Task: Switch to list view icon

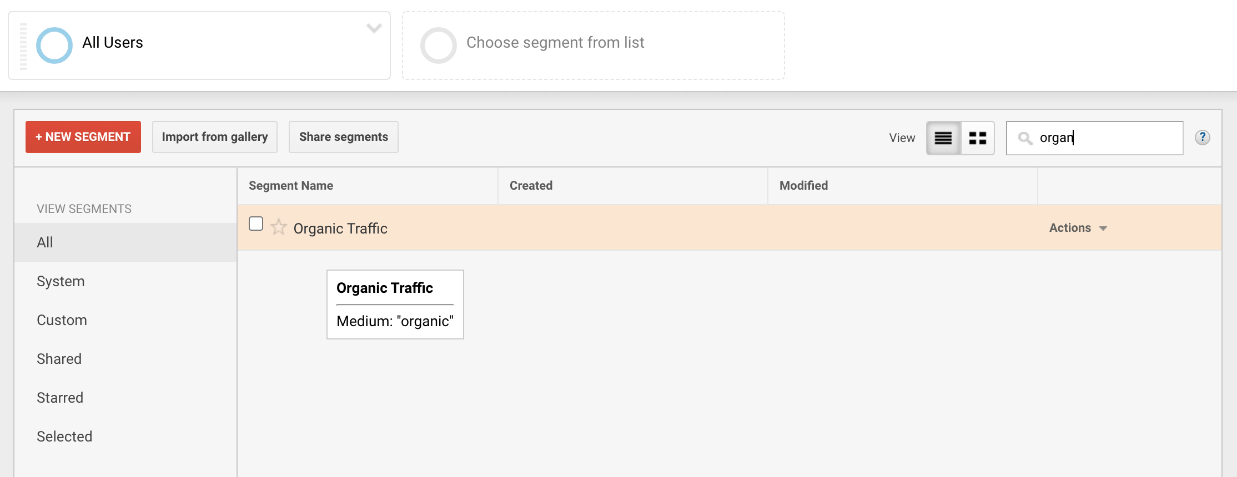Action: tap(943, 138)
